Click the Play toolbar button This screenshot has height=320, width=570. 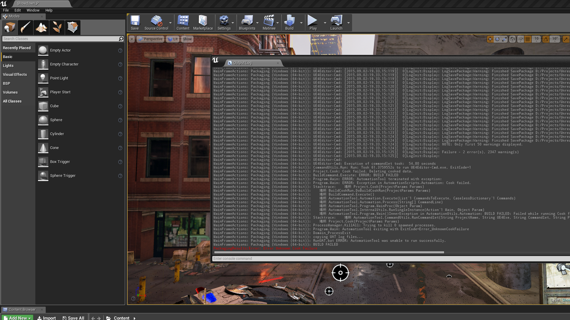pos(313,22)
